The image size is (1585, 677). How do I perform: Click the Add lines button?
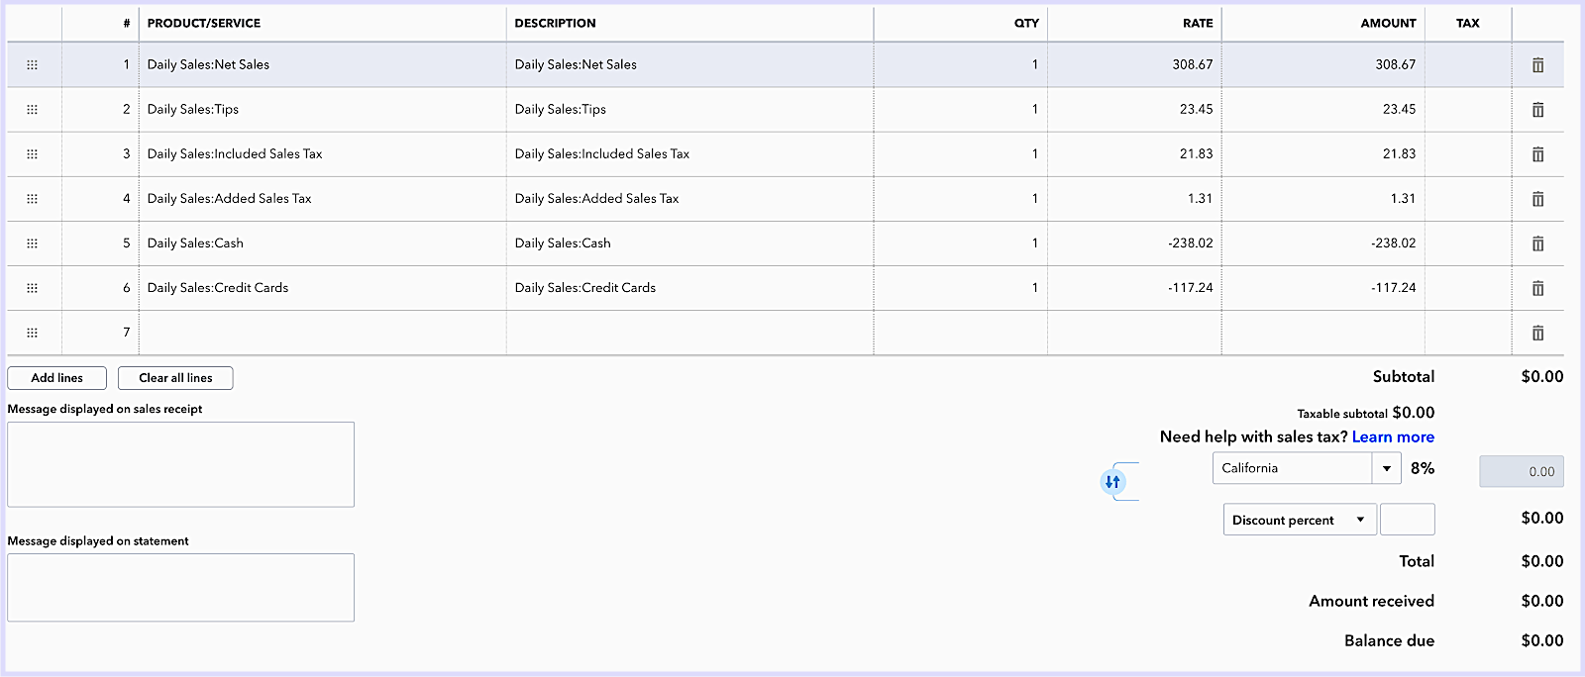pyautogui.click(x=56, y=378)
